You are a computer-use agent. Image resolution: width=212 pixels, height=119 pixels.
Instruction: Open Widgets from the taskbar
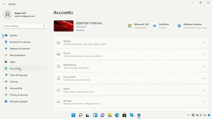(95, 115)
